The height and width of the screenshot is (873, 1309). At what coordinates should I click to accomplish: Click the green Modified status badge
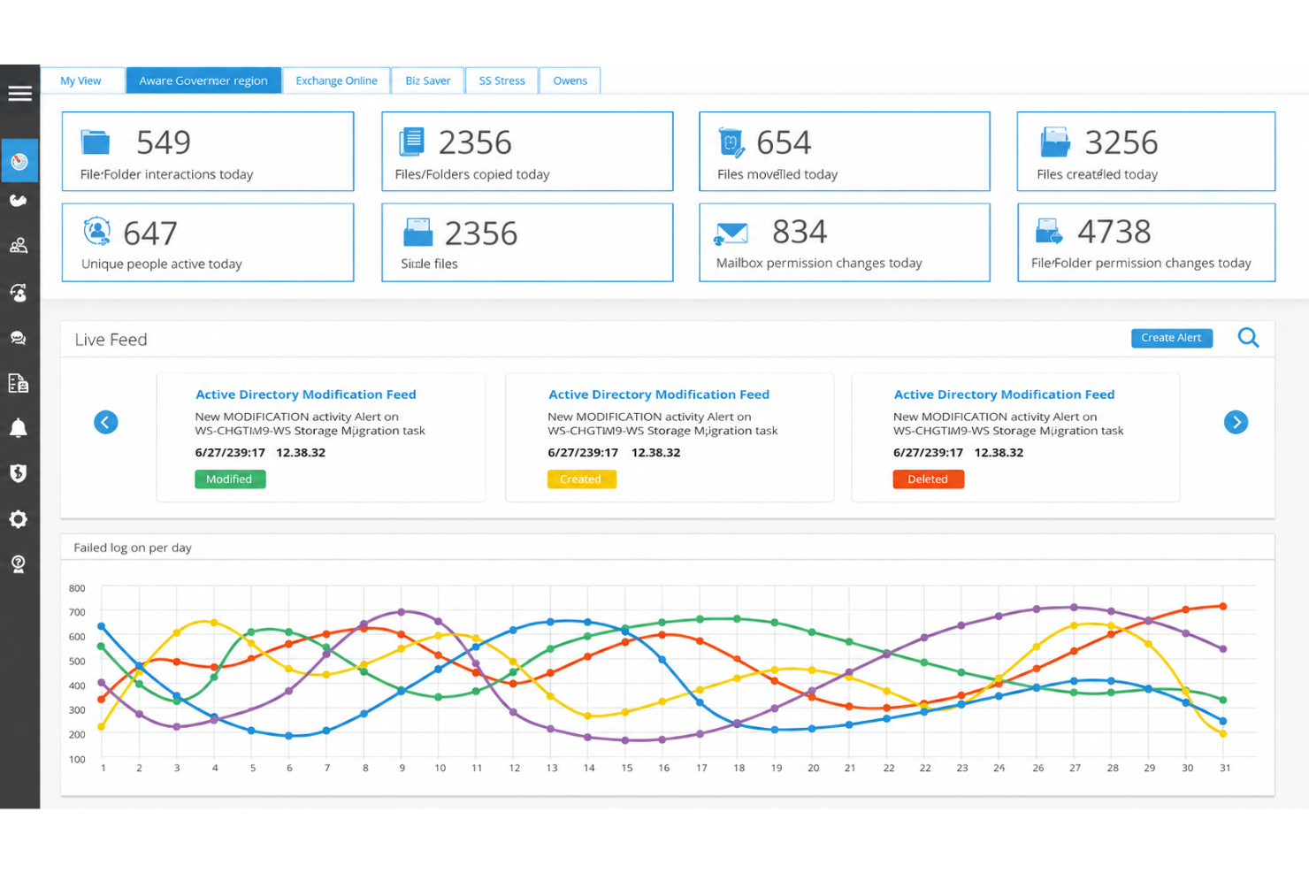(230, 479)
